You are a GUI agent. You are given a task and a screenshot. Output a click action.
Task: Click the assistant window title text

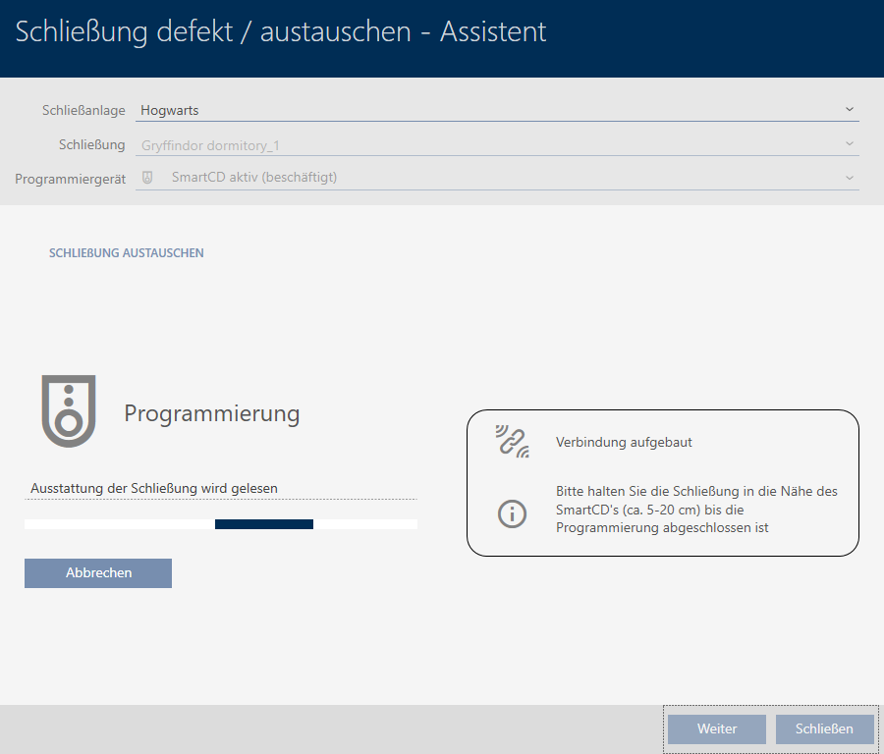281,31
